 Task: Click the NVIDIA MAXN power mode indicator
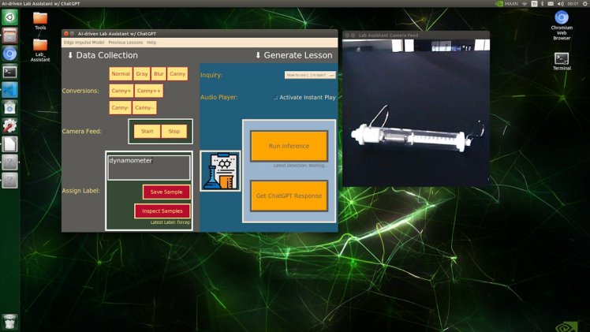pyautogui.click(x=506, y=3)
